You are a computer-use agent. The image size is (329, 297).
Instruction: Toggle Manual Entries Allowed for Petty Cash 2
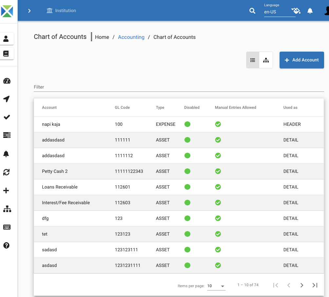point(218,171)
